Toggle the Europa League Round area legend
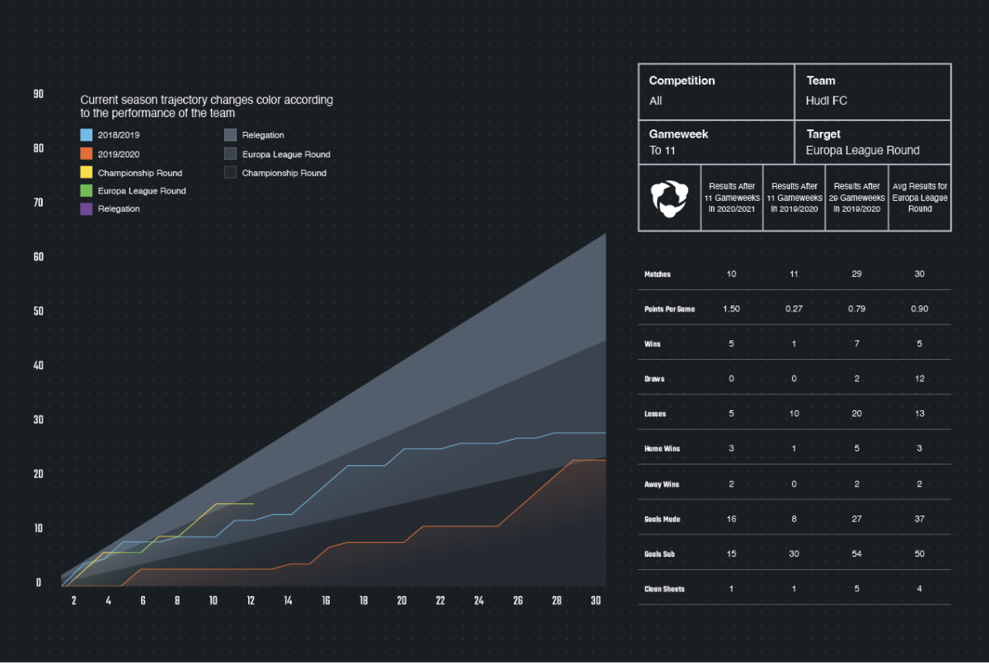Image resolution: width=989 pixels, height=663 pixels. click(229, 153)
